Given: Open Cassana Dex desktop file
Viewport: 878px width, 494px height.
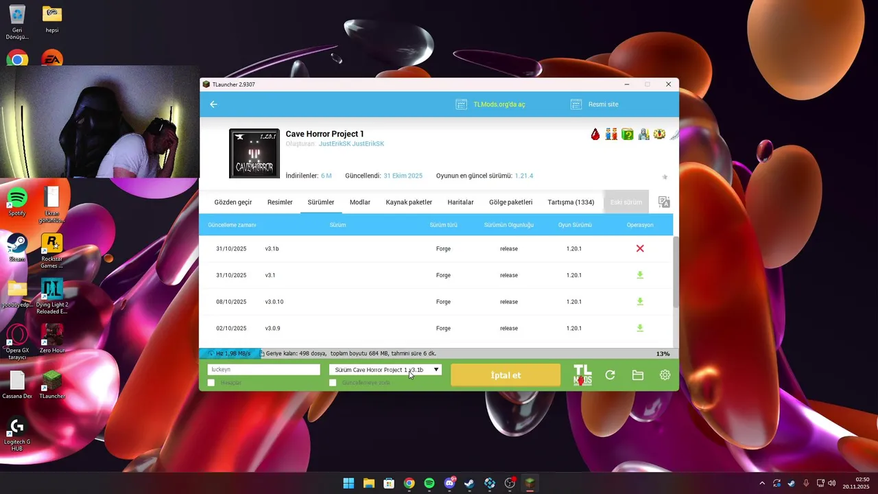Looking at the screenshot, I should [x=17, y=385].
